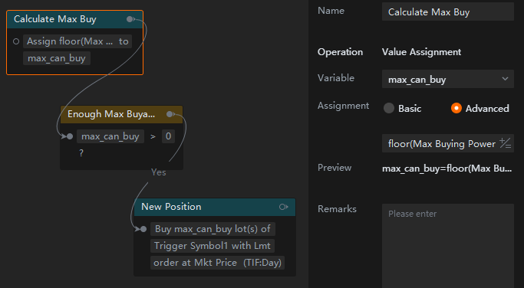The image size is (524, 288).
Task: Click the input arrow connector of New Position node
Action: pyautogui.click(x=140, y=229)
